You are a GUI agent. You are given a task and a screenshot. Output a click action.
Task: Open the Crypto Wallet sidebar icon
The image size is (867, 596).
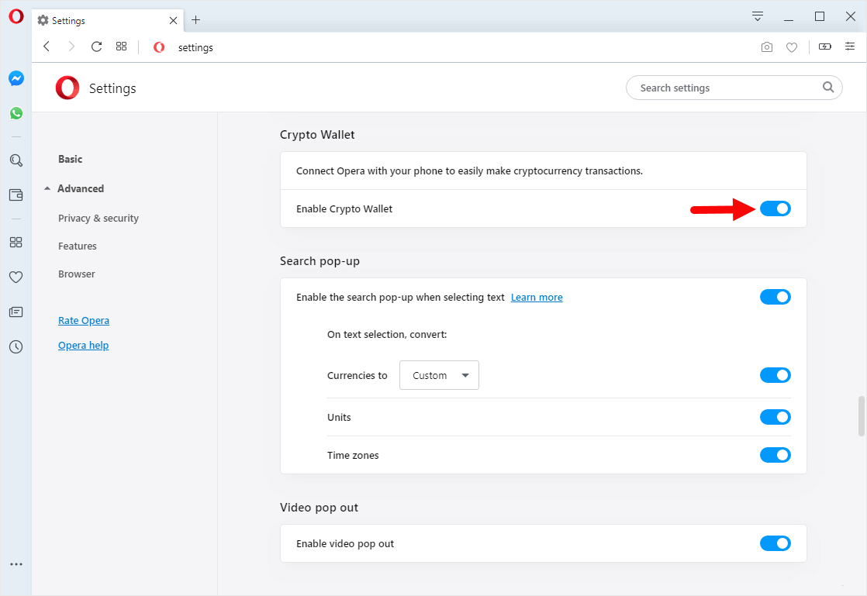point(16,195)
